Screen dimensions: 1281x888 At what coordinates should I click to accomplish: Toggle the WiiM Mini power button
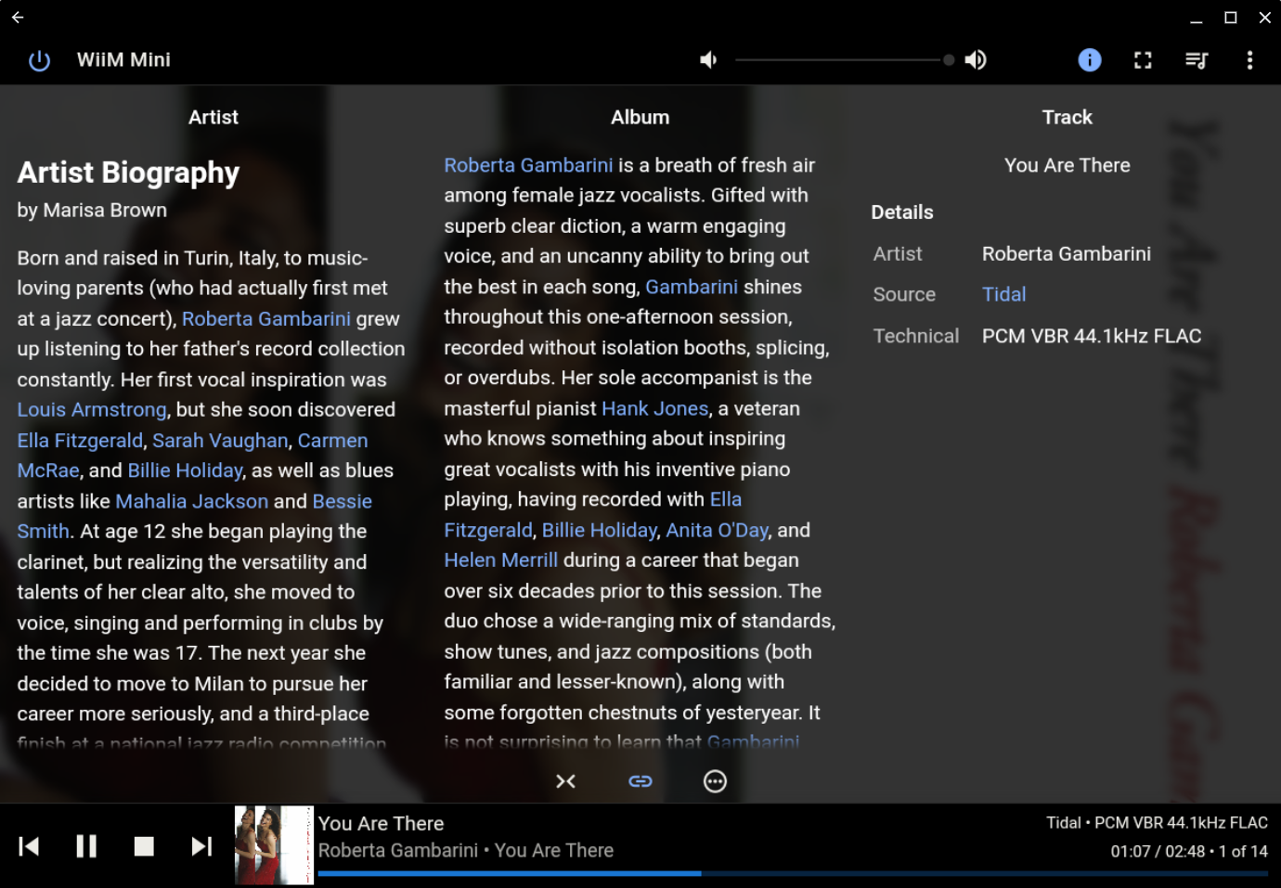[x=39, y=60]
